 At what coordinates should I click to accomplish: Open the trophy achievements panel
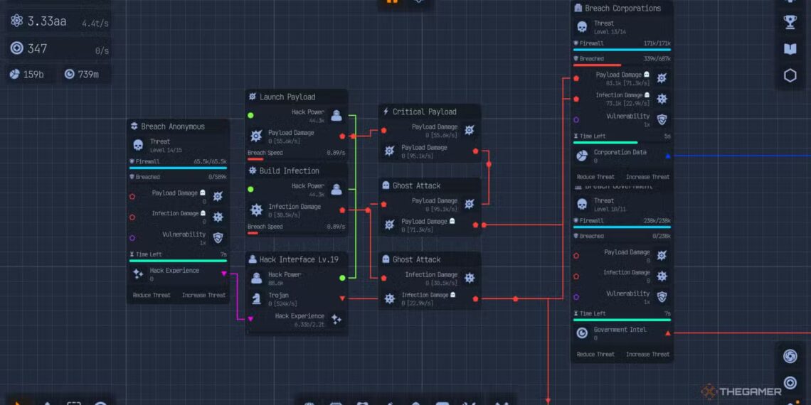pos(790,22)
